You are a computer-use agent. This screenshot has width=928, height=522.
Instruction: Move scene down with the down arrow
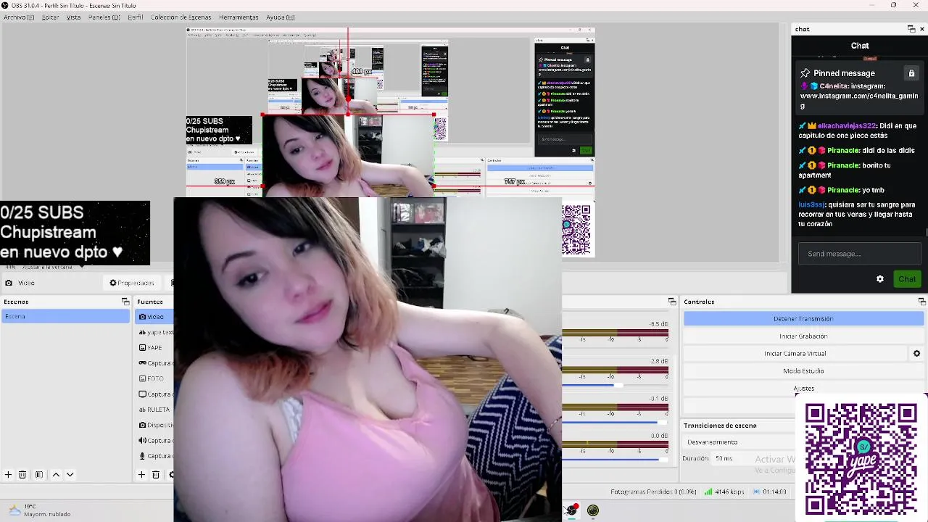[70, 475]
